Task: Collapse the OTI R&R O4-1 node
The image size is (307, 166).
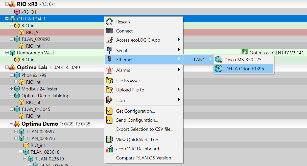Action: (7, 19)
